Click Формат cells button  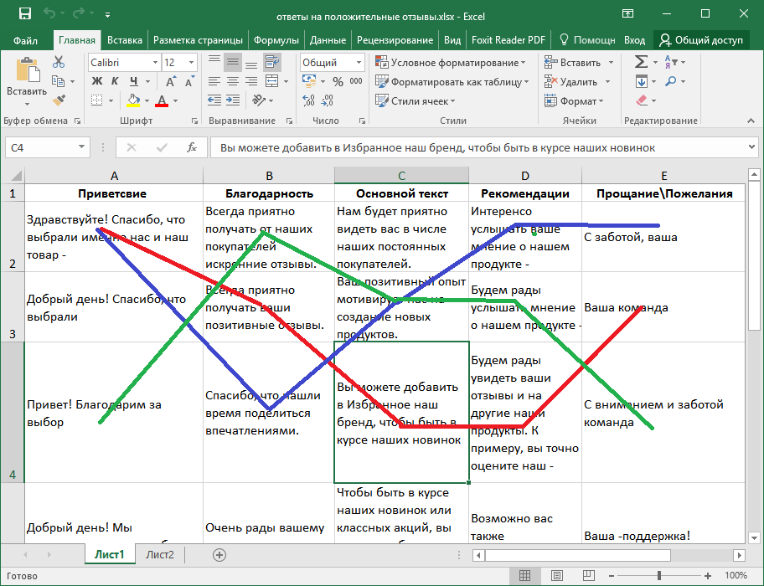click(574, 100)
